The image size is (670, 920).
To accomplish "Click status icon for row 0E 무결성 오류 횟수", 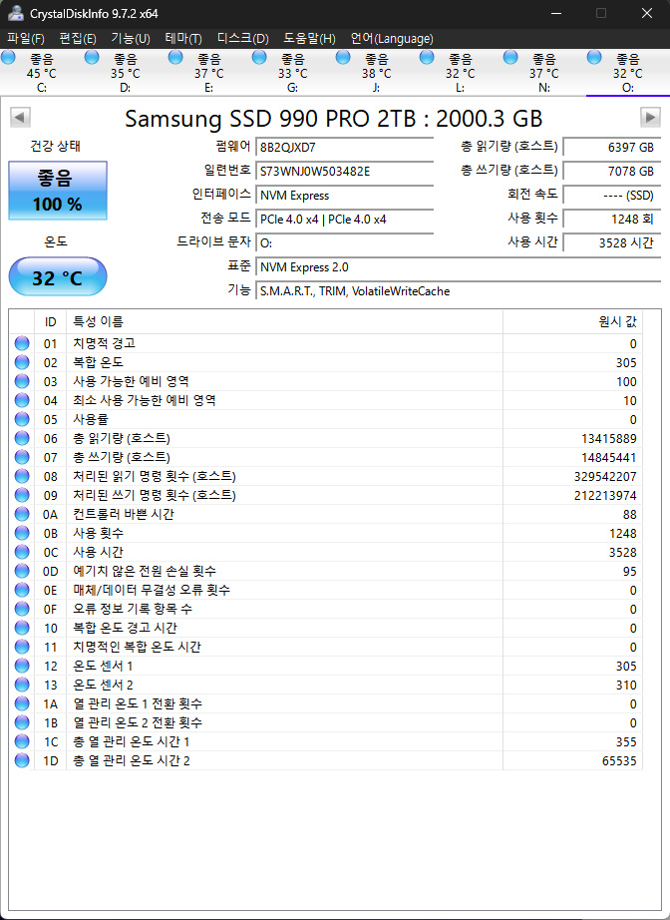I will click(22, 591).
